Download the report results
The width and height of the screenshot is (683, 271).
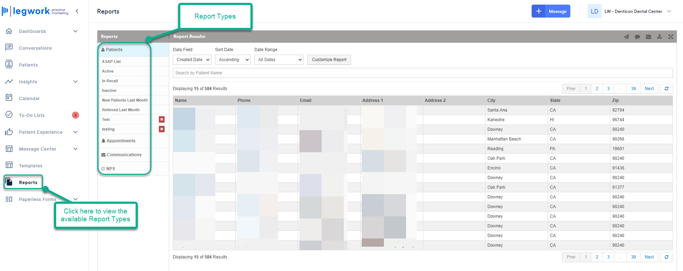(x=659, y=36)
